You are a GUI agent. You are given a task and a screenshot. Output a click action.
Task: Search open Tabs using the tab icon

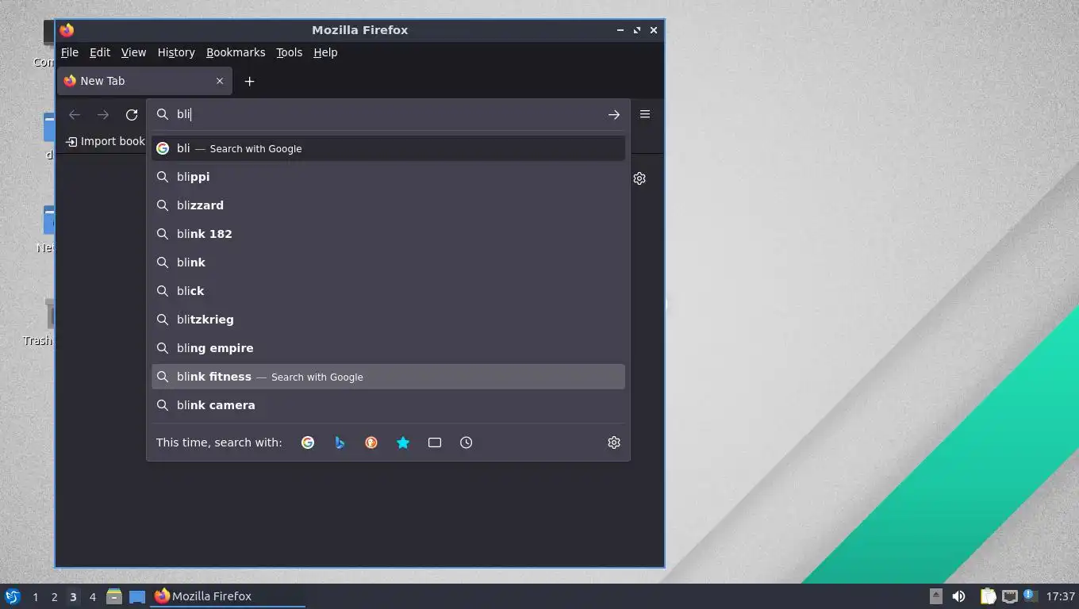click(x=435, y=442)
